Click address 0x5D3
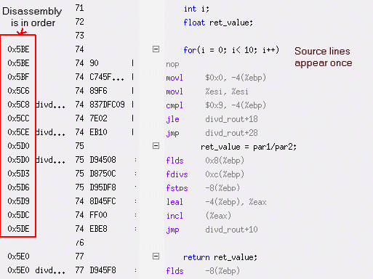373x279 pixels. (18, 174)
